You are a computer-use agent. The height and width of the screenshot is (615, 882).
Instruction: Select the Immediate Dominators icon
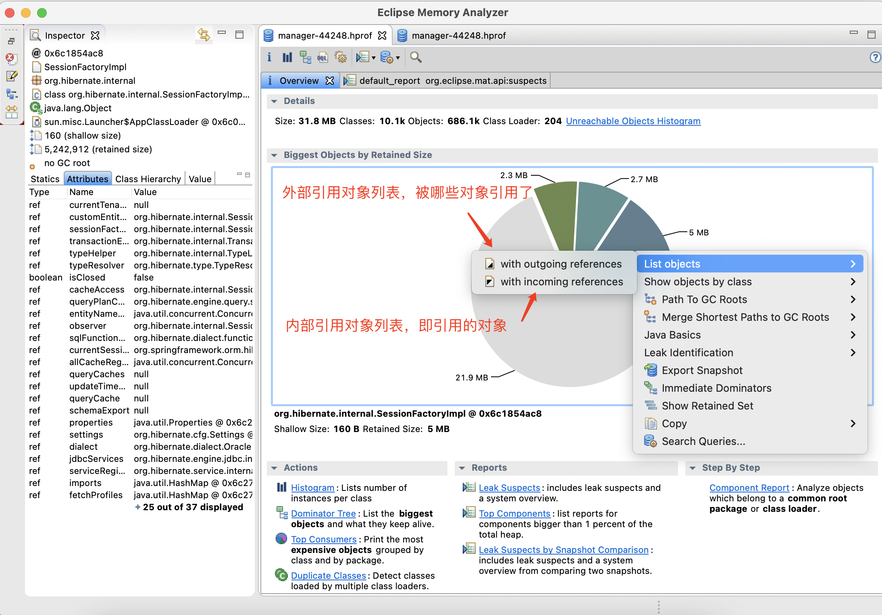pyautogui.click(x=650, y=387)
